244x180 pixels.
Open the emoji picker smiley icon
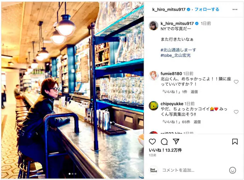tap(232, 170)
